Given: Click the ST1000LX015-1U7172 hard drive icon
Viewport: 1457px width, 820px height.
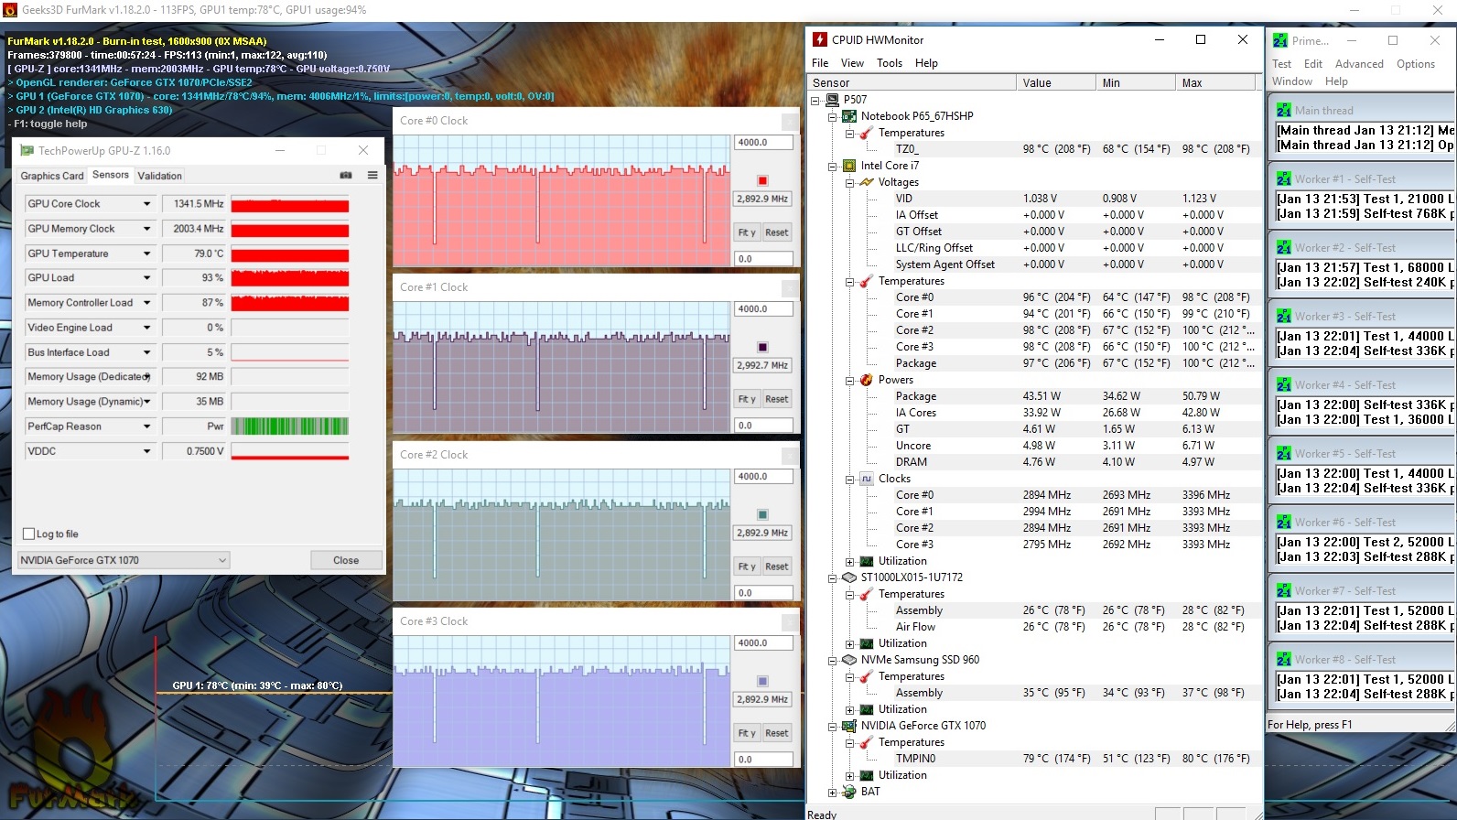Looking at the screenshot, I should (849, 577).
